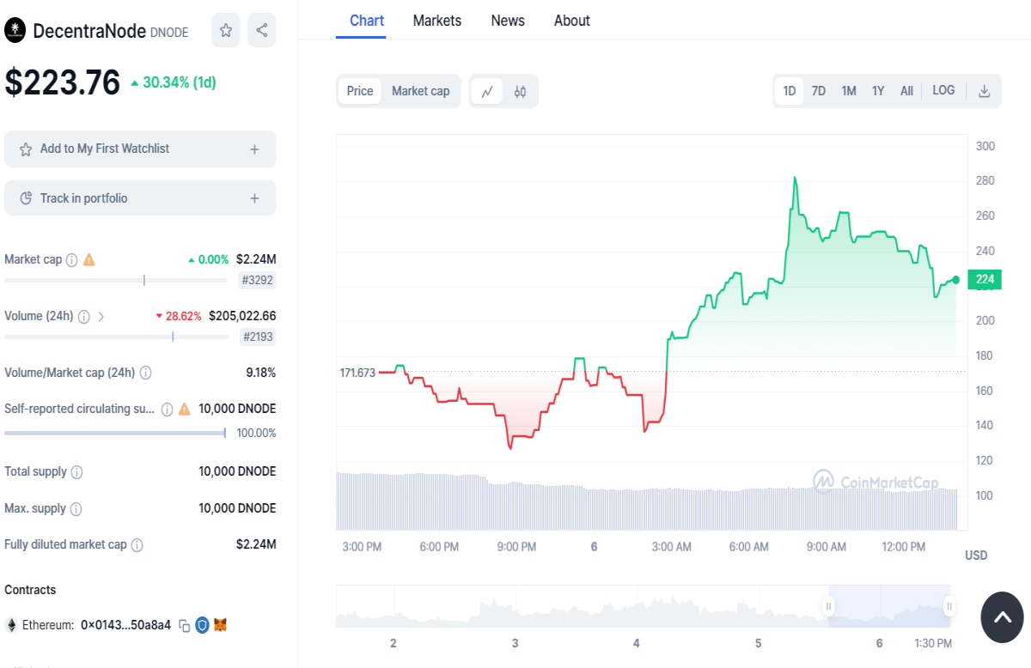The height and width of the screenshot is (668, 1031).
Task: Click the Track in portfolio button
Action: tap(140, 198)
